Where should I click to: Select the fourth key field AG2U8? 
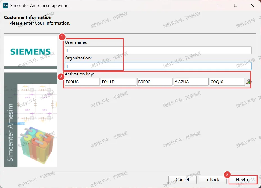[191, 82]
